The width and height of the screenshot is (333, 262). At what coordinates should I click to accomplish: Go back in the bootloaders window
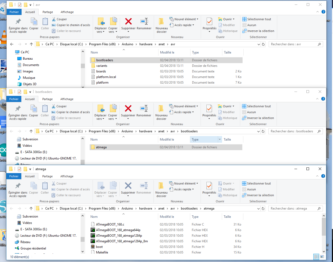pos(11,131)
